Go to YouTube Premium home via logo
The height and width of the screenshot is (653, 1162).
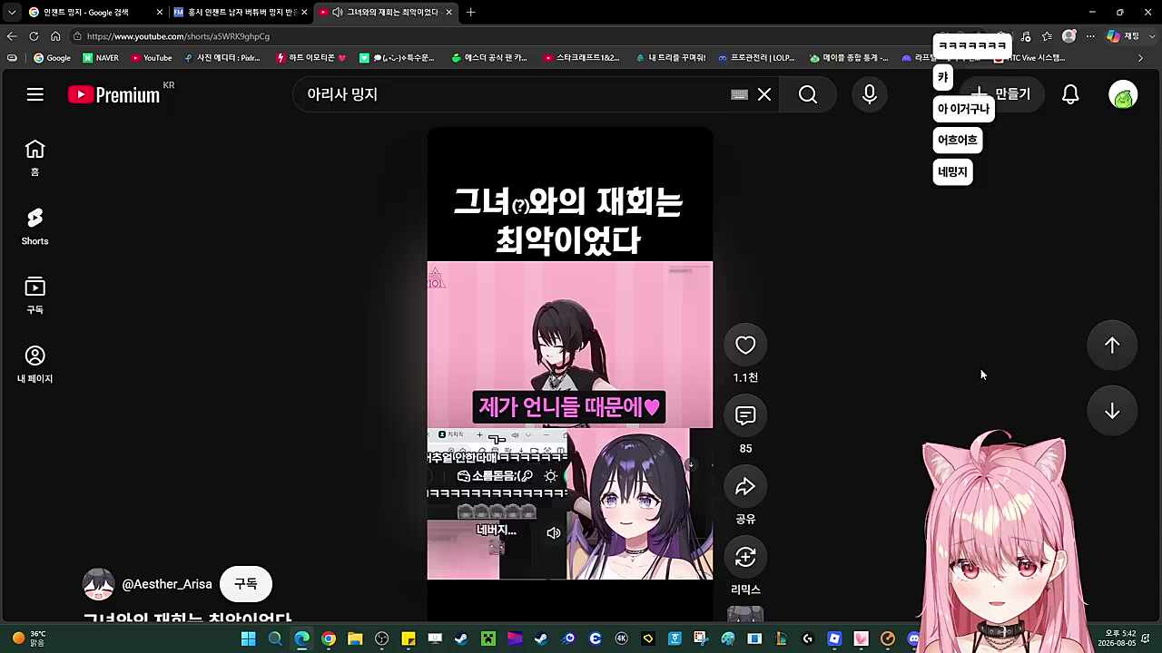point(114,94)
